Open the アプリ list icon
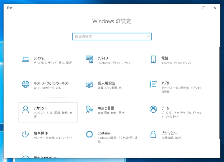The width and height of the screenshot is (224, 162). [153, 84]
